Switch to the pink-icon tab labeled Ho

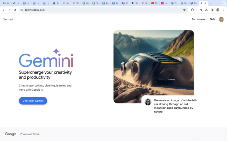[x=164, y=3]
